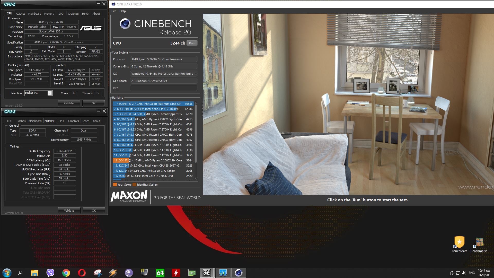Image resolution: width=494 pixels, height=278 pixels.
Task: Click the ASUS logo in CPU-Z
Action: [91, 28]
